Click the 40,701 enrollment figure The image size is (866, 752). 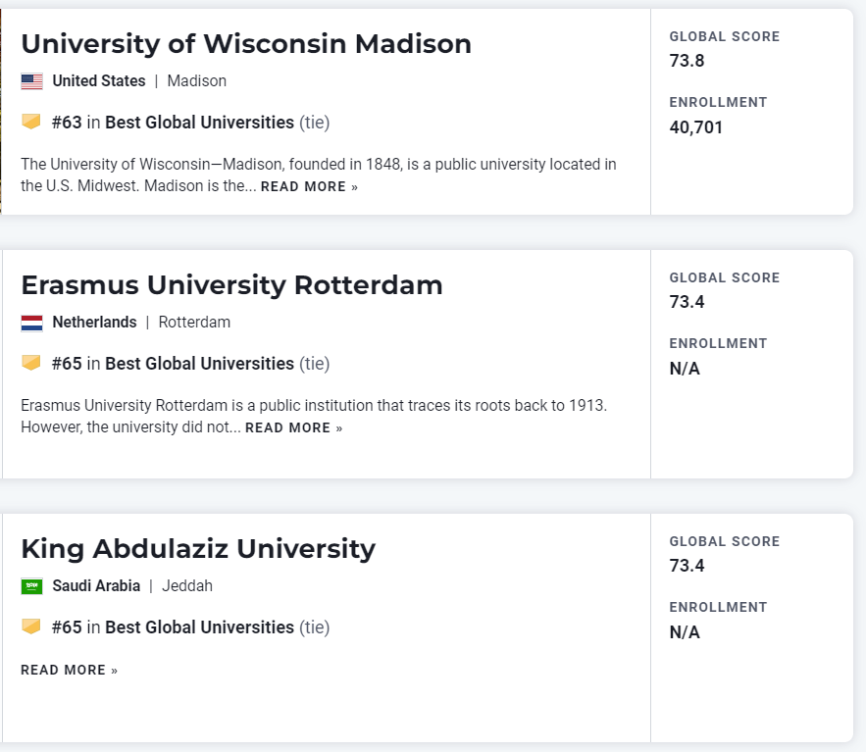(696, 127)
